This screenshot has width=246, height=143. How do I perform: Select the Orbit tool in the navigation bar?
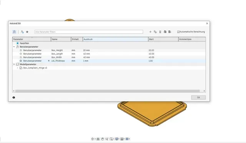click(93, 139)
